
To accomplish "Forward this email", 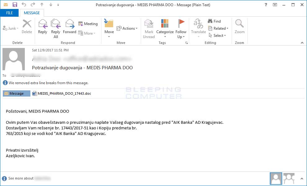I will tap(69, 27).
